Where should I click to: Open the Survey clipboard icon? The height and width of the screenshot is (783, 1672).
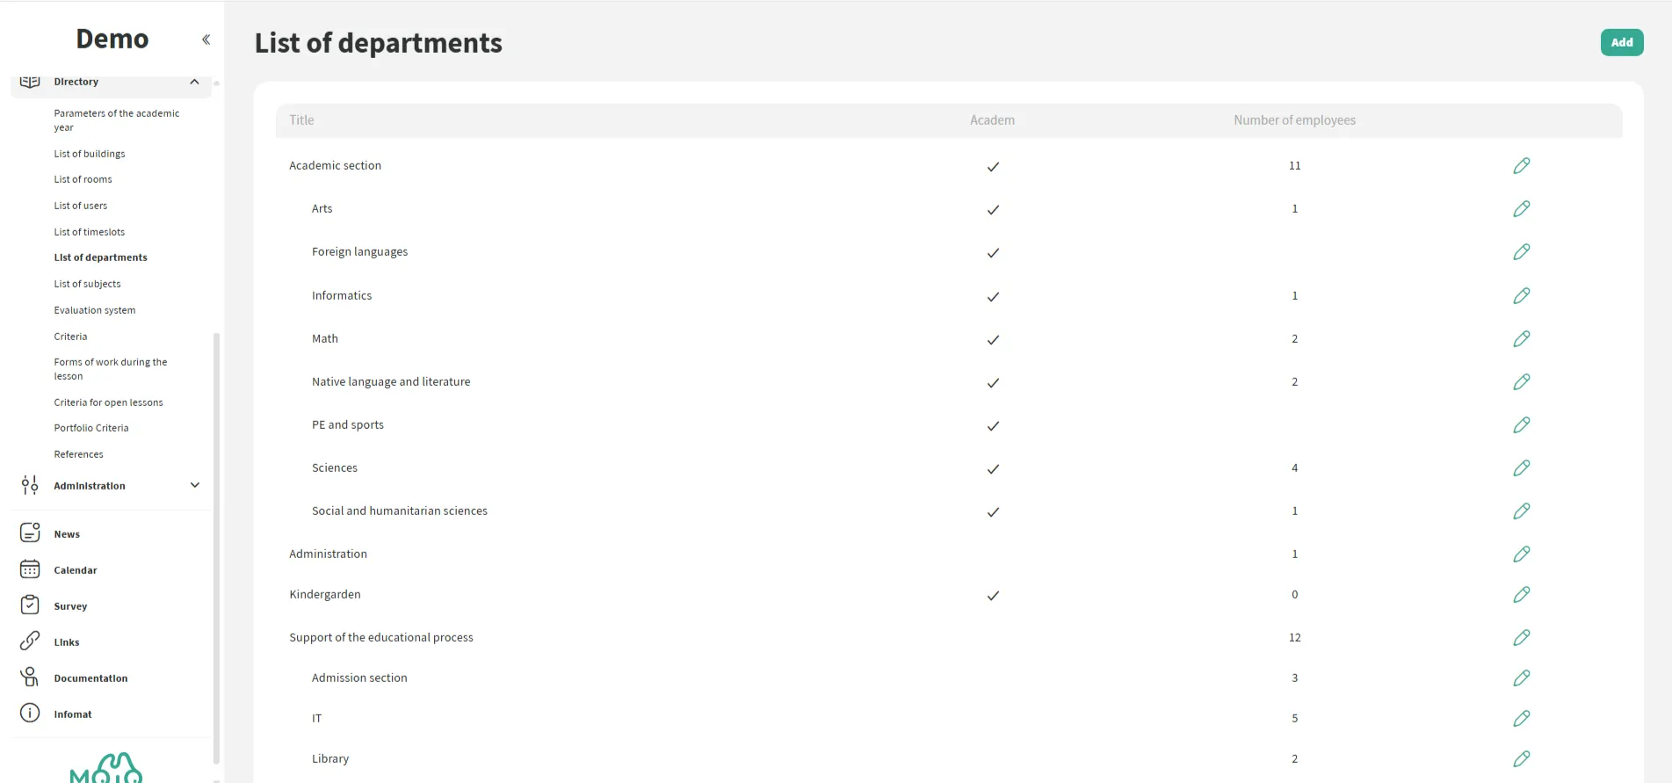click(x=30, y=605)
